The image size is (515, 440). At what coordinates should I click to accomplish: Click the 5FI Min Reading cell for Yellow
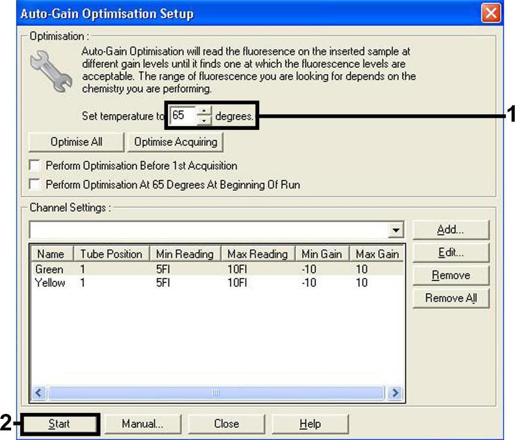163,282
